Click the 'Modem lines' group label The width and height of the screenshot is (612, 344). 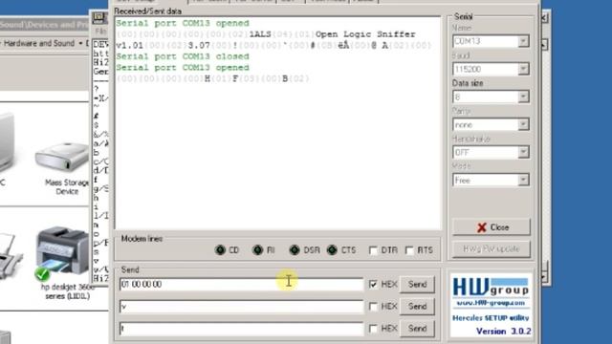pyautogui.click(x=142, y=239)
